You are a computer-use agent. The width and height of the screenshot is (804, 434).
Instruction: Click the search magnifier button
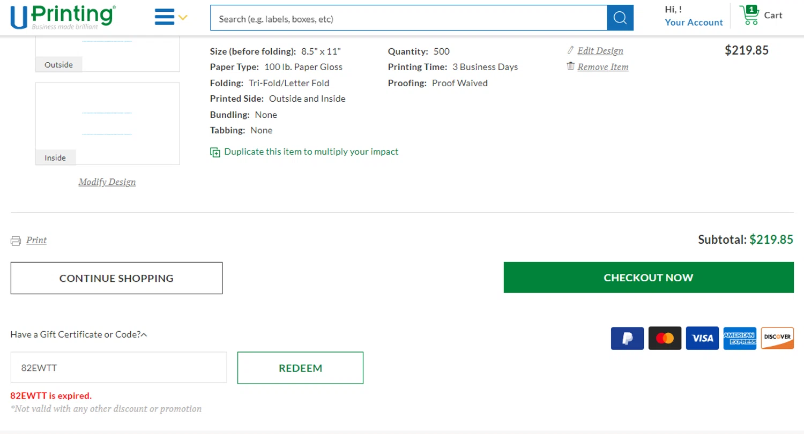620,18
